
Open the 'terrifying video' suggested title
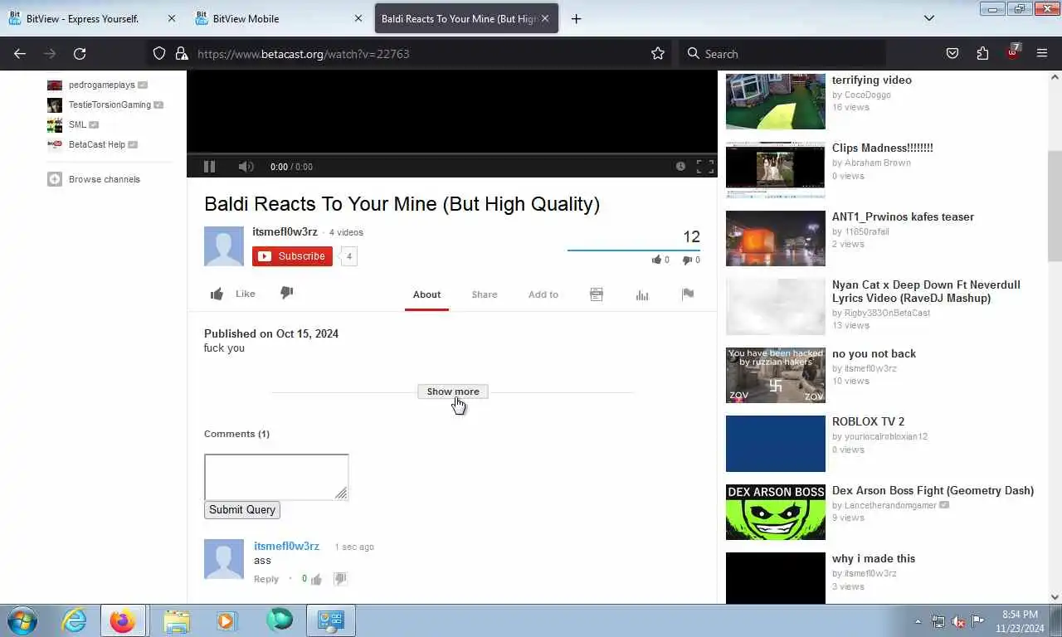(x=872, y=80)
